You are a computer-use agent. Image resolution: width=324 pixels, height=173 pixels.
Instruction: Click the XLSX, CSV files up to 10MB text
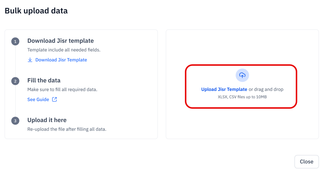[x=242, y=96]
